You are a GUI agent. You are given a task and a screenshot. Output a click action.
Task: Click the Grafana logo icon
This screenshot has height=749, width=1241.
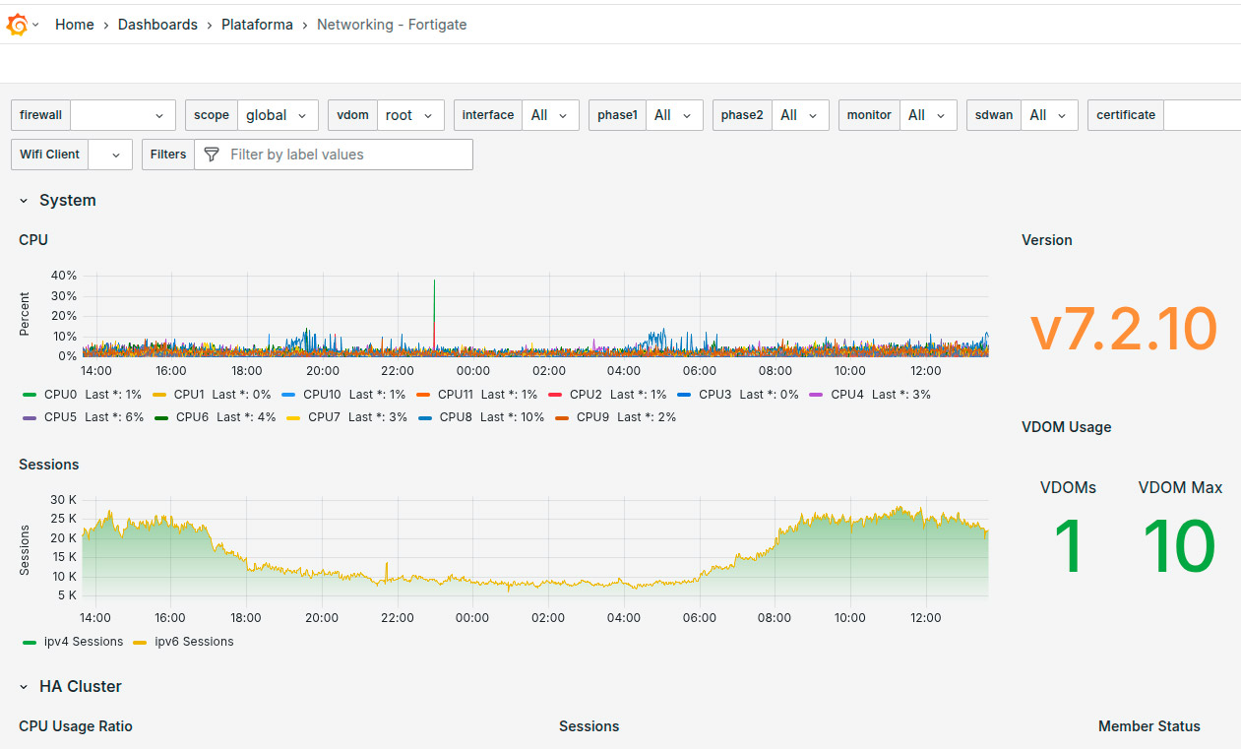(x=17, y=25)
